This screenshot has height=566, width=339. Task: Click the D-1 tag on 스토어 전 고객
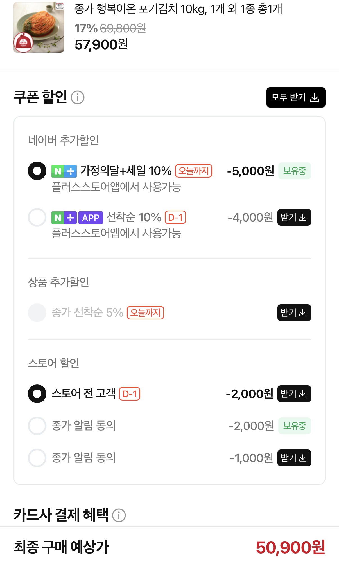pyautogui.click(x=130, y=394)
